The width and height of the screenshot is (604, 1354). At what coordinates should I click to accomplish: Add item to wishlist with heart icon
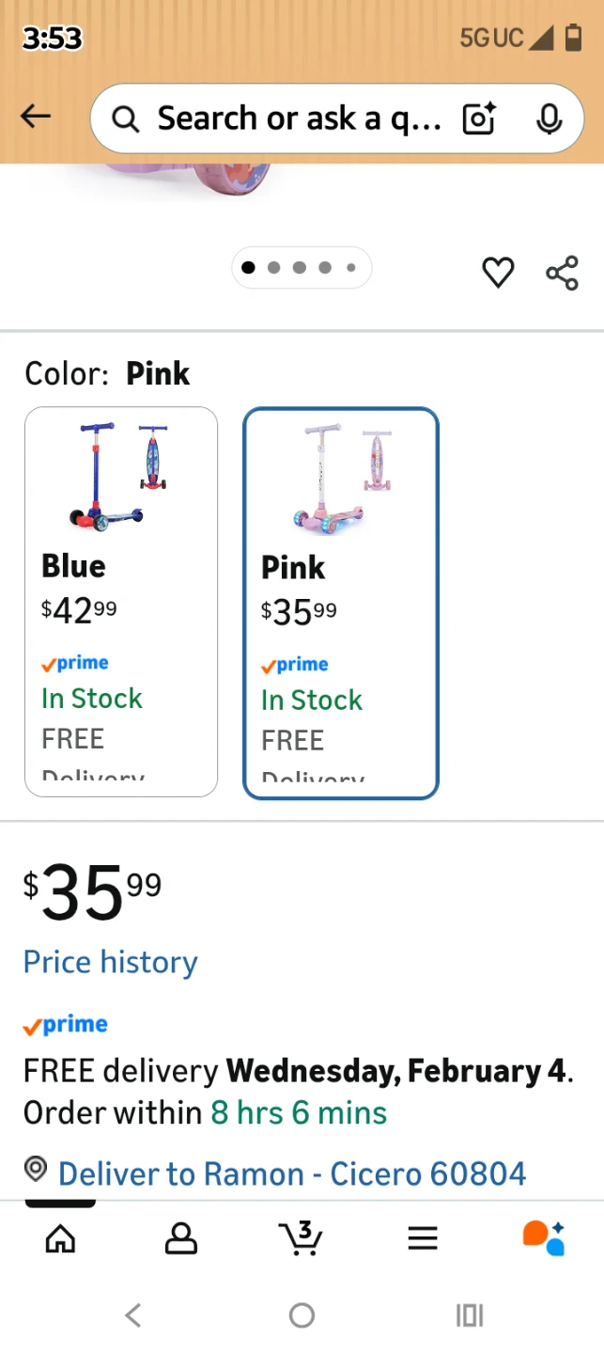tap(498, 273)
